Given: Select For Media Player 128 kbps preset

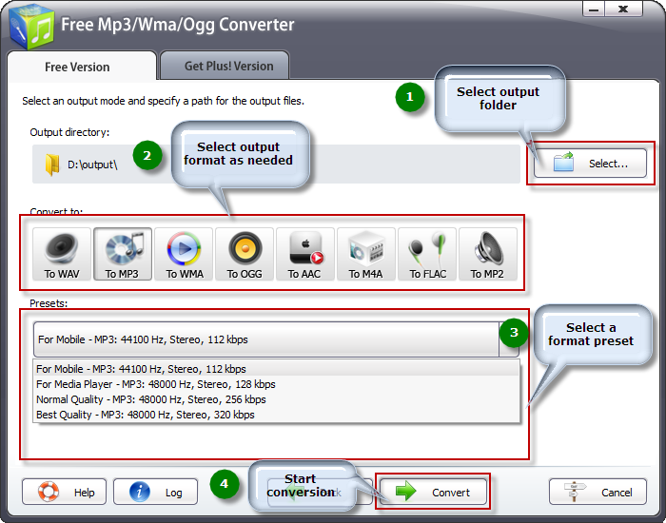Looking at the screenshot, I should (276, 384).
